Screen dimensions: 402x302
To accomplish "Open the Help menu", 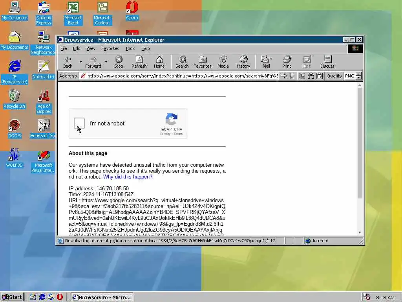I will (x=145, y=48).
